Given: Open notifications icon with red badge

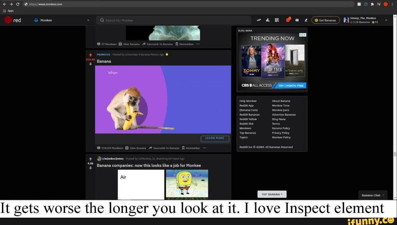Looking at the screenshot, I should (288, 20).
